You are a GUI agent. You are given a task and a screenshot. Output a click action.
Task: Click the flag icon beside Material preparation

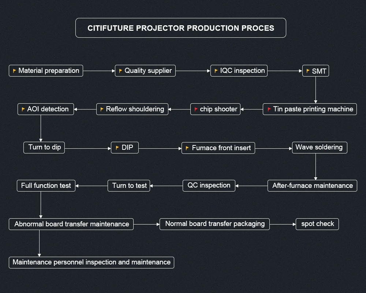click(x=14, y=71)
